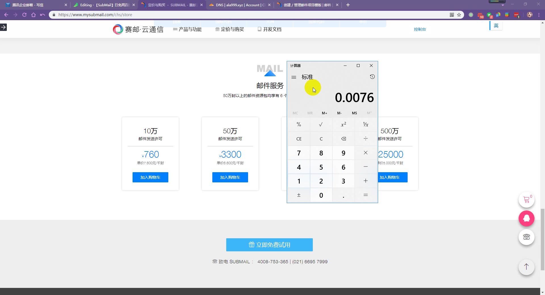The image size is (545, 295).
Task: Click the back-to-top arrow button
Action: [527, 267]
